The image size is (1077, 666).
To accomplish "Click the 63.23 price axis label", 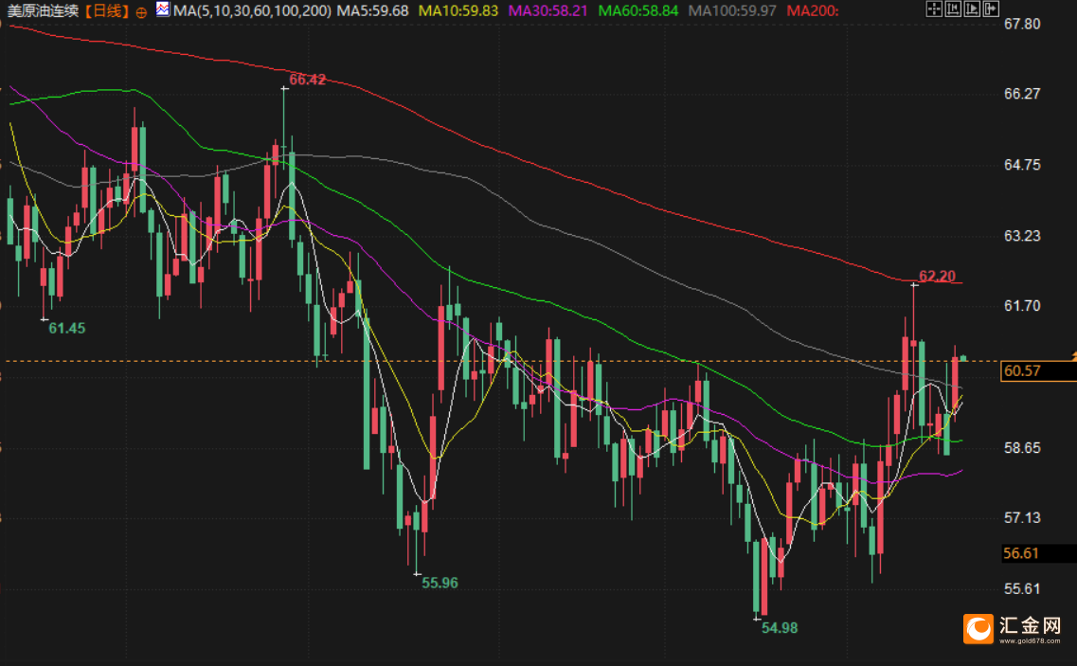I will pos(1022,236).
